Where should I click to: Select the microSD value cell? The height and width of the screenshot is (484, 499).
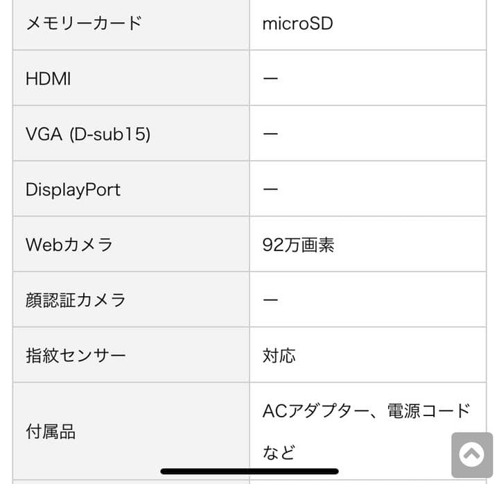click(x=298, y=24)
